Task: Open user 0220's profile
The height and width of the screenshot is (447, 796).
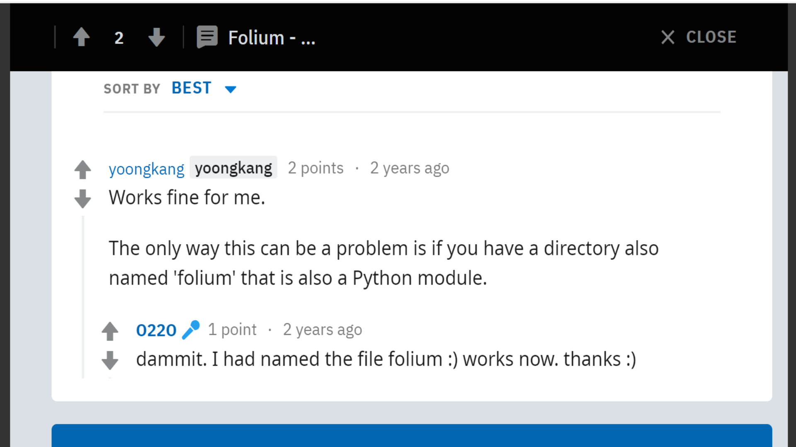Action: point(156,330)
